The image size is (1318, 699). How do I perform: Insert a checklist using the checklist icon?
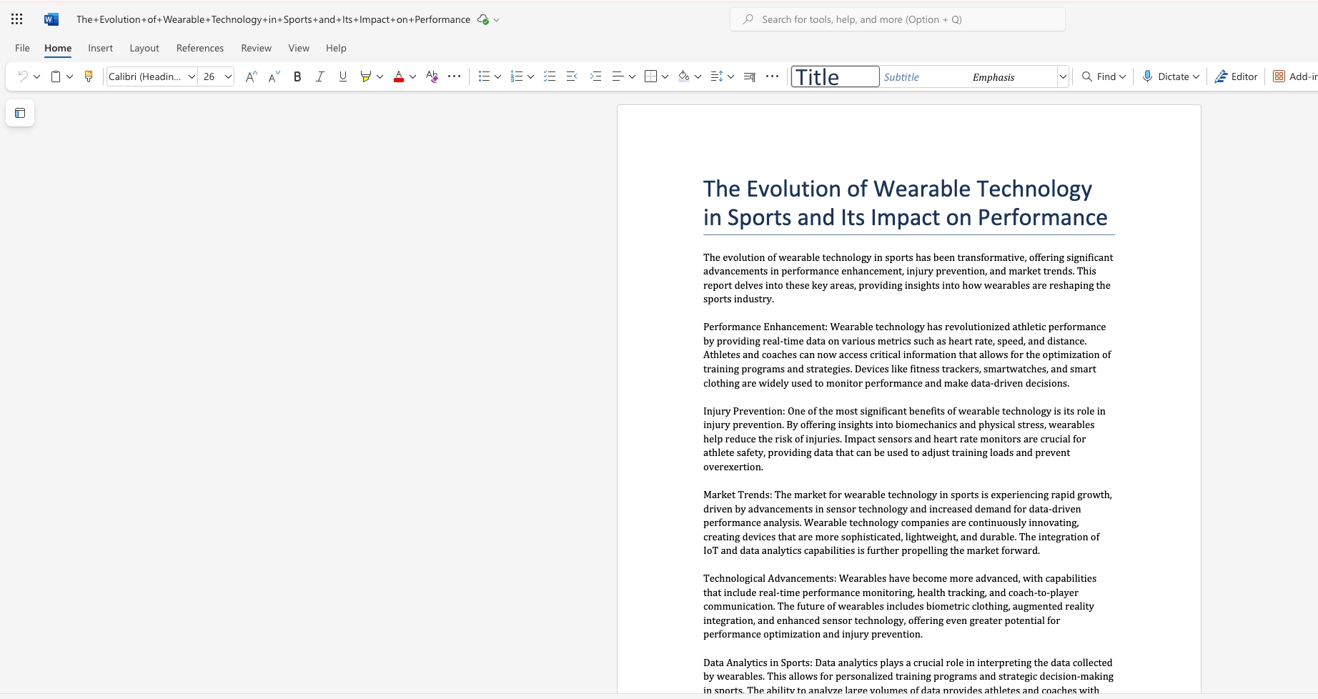pos(550,76)
